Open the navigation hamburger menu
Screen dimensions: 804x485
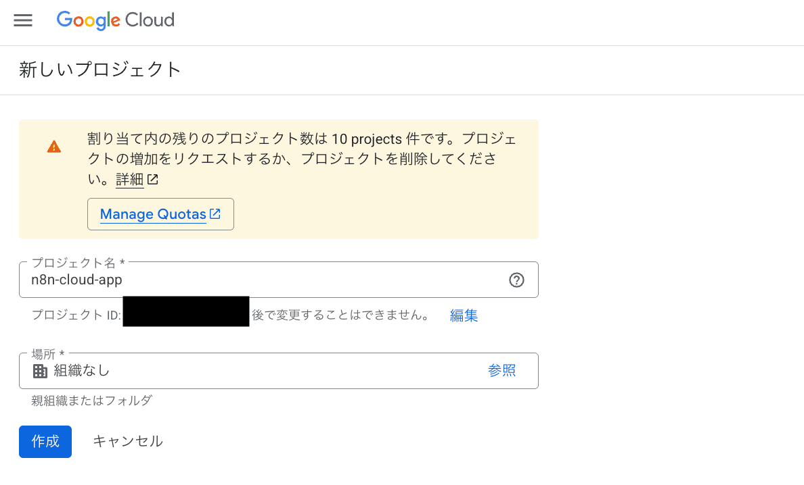click(x=23, y=20)
